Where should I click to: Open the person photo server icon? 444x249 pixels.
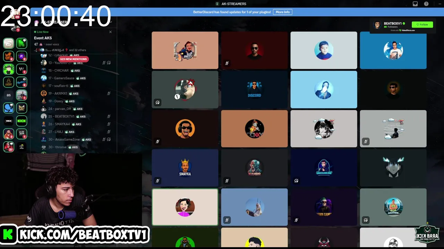point(22,95)
